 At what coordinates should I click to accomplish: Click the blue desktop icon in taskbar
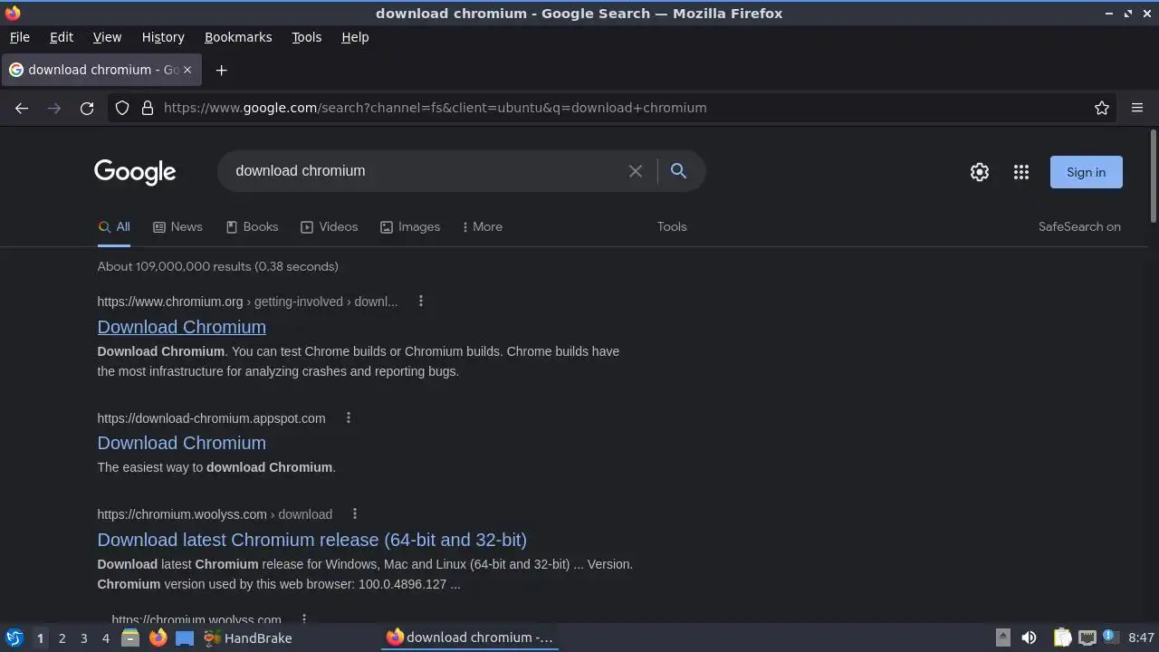point(185,638)
